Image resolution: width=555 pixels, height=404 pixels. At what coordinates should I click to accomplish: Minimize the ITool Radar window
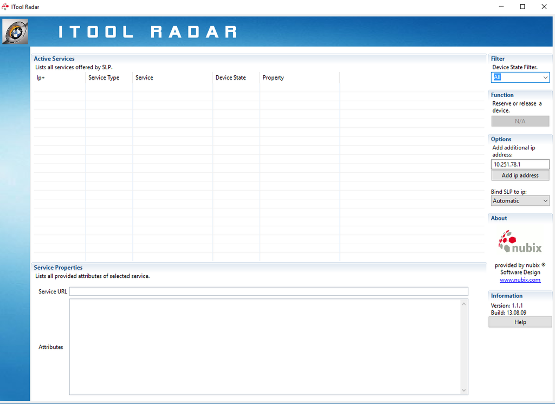(501, 6)
